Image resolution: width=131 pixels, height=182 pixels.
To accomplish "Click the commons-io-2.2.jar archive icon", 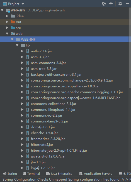I will pos(28,115).
